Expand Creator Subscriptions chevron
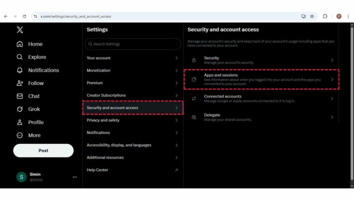Image resolution: width=354 pixels, height=199 pixels. click(x=177, y=96)
